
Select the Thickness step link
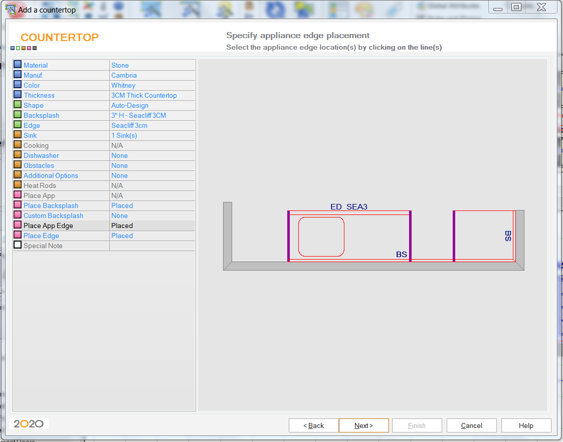pos(39,95)
